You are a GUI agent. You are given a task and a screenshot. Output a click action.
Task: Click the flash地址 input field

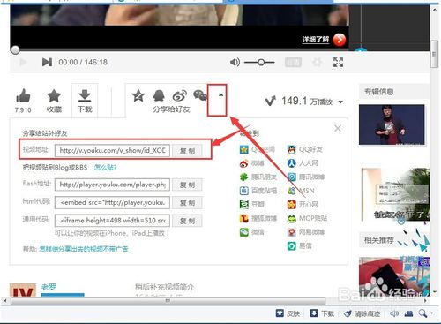click(112, 185)
